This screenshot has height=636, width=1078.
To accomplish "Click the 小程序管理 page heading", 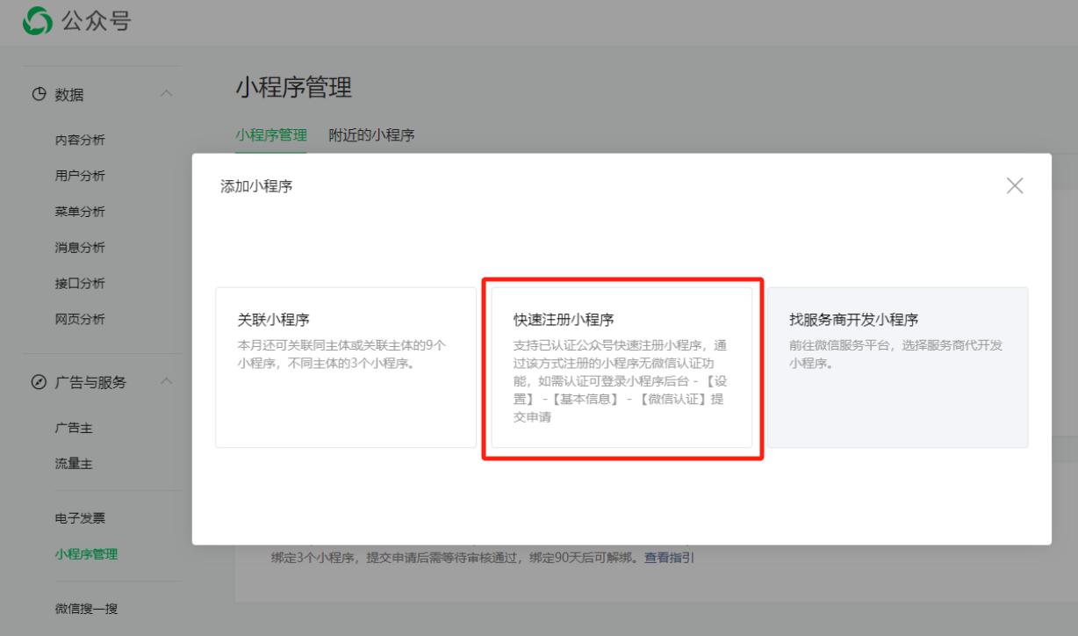I will pyautogui.click(x=293, y=88).
